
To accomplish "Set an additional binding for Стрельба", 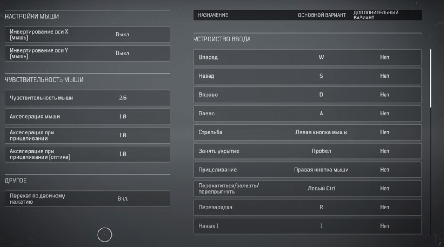I will pyautogui.click(x=384, y=132).
